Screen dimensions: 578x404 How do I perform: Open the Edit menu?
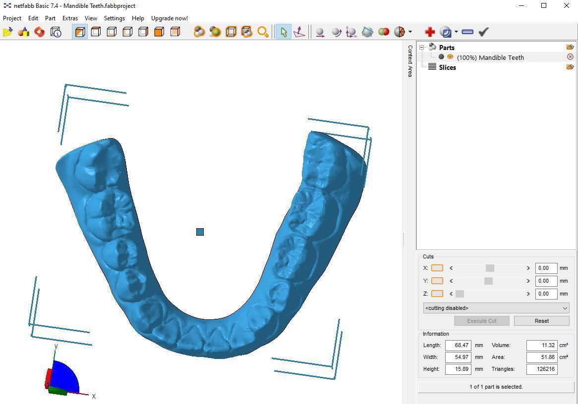[33, 18]
